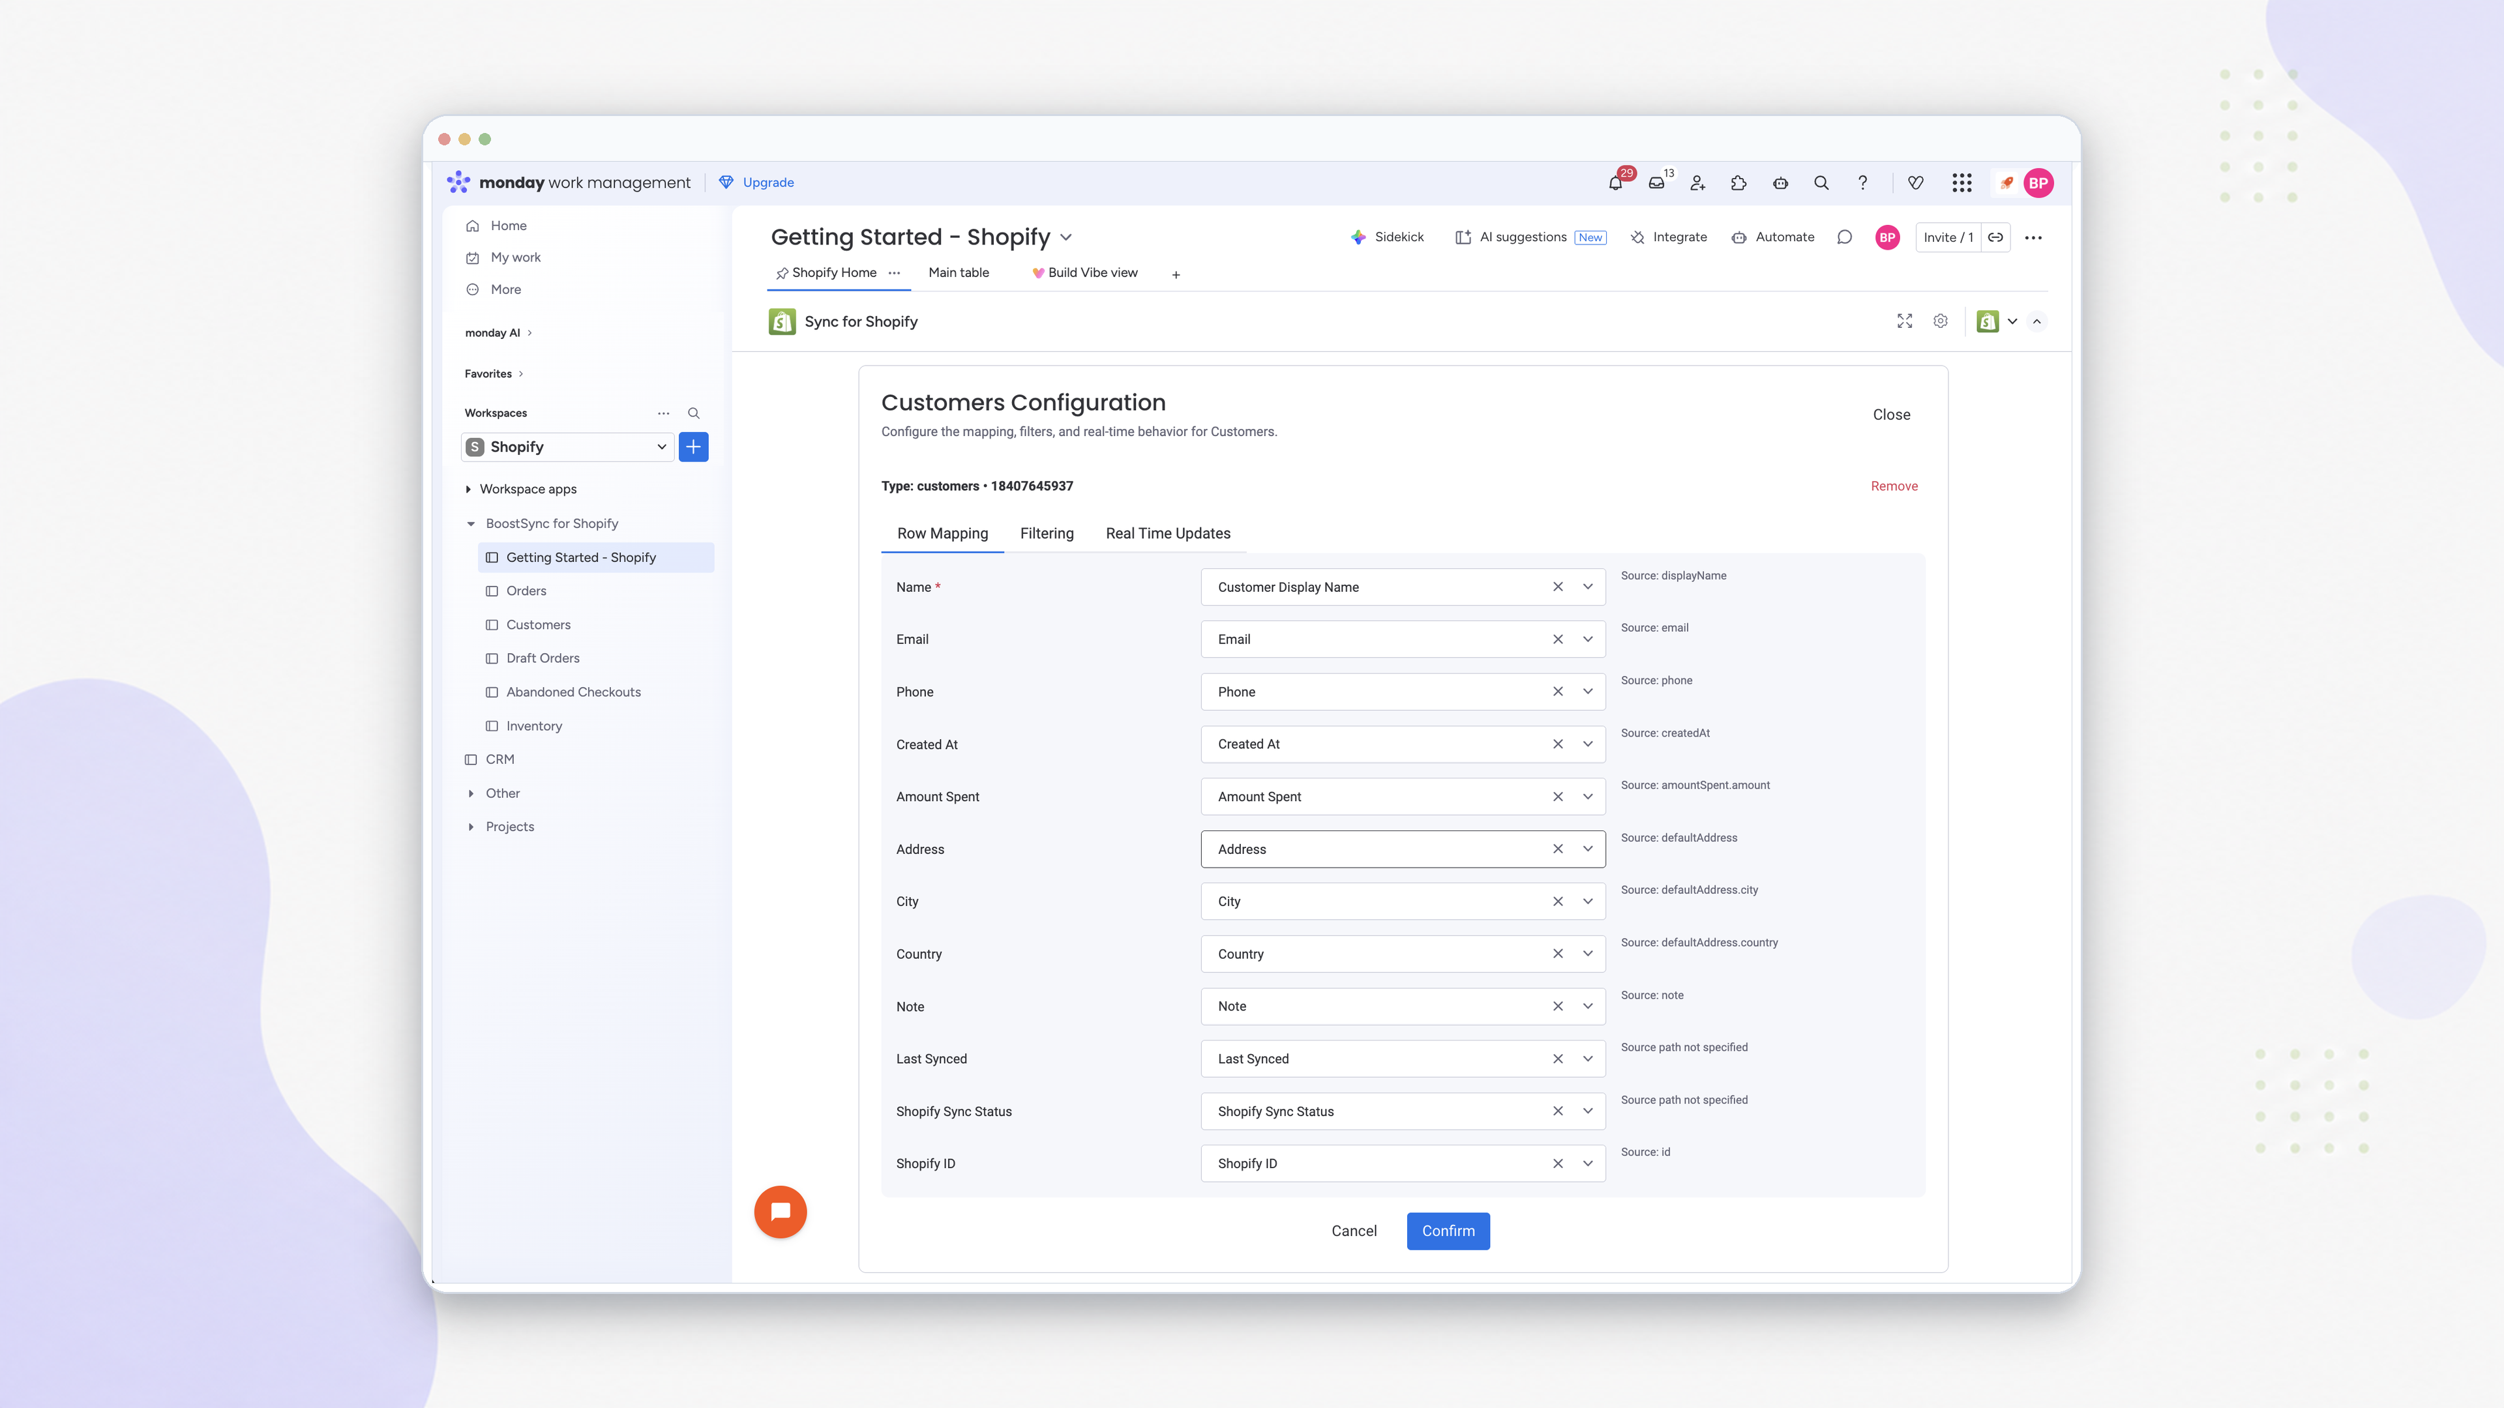Copy board link icon next to Invite
The width and height of the screenshot is (2504, 1408).
(1995, 237)
